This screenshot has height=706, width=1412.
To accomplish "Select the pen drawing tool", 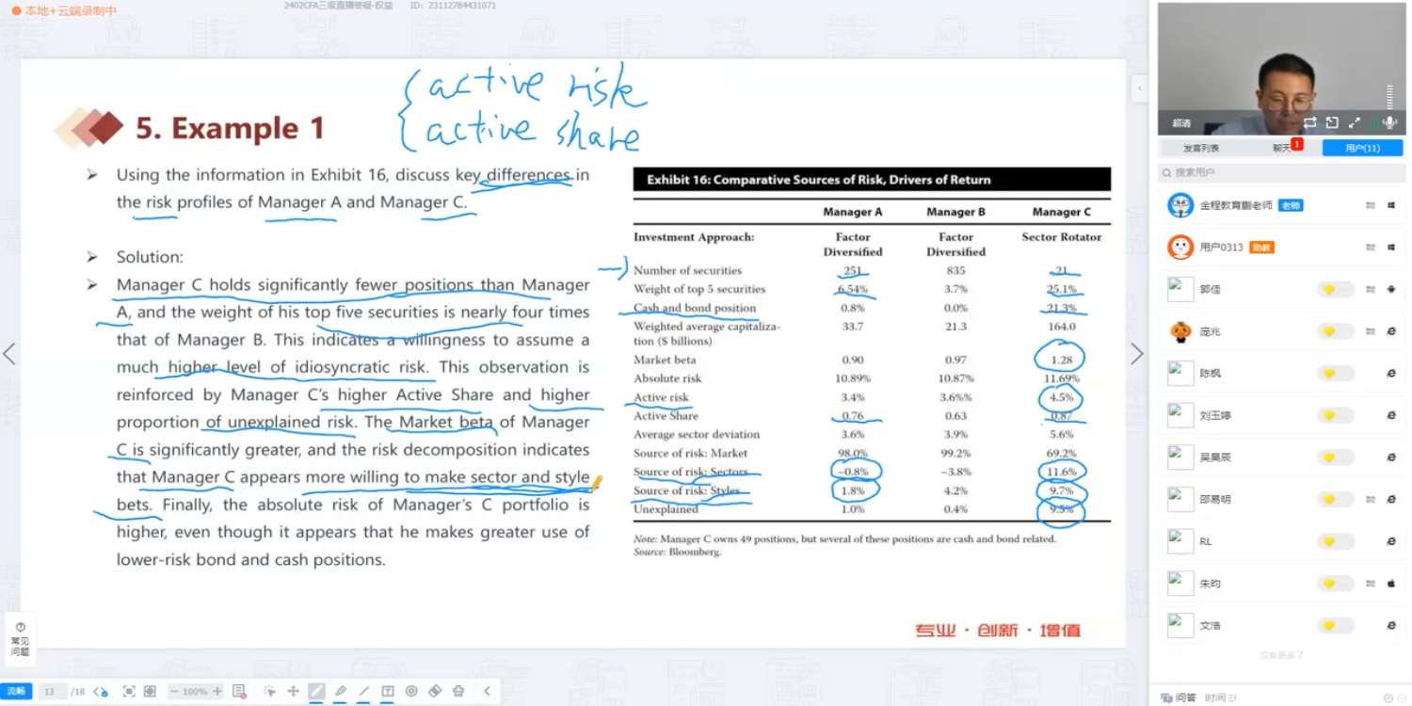I will point(317,692).
